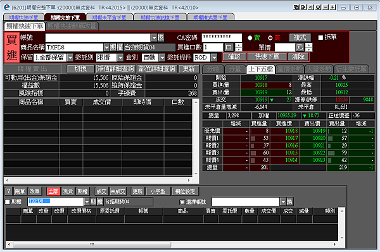Click the account search icon 搜
Image resolution: width=380 pixels, height=252 pixels.
(161, 37)
